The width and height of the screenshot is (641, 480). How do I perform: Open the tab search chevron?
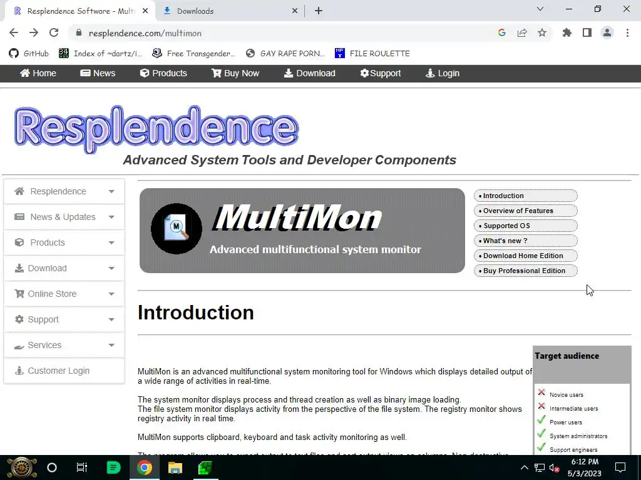(540, 9)
